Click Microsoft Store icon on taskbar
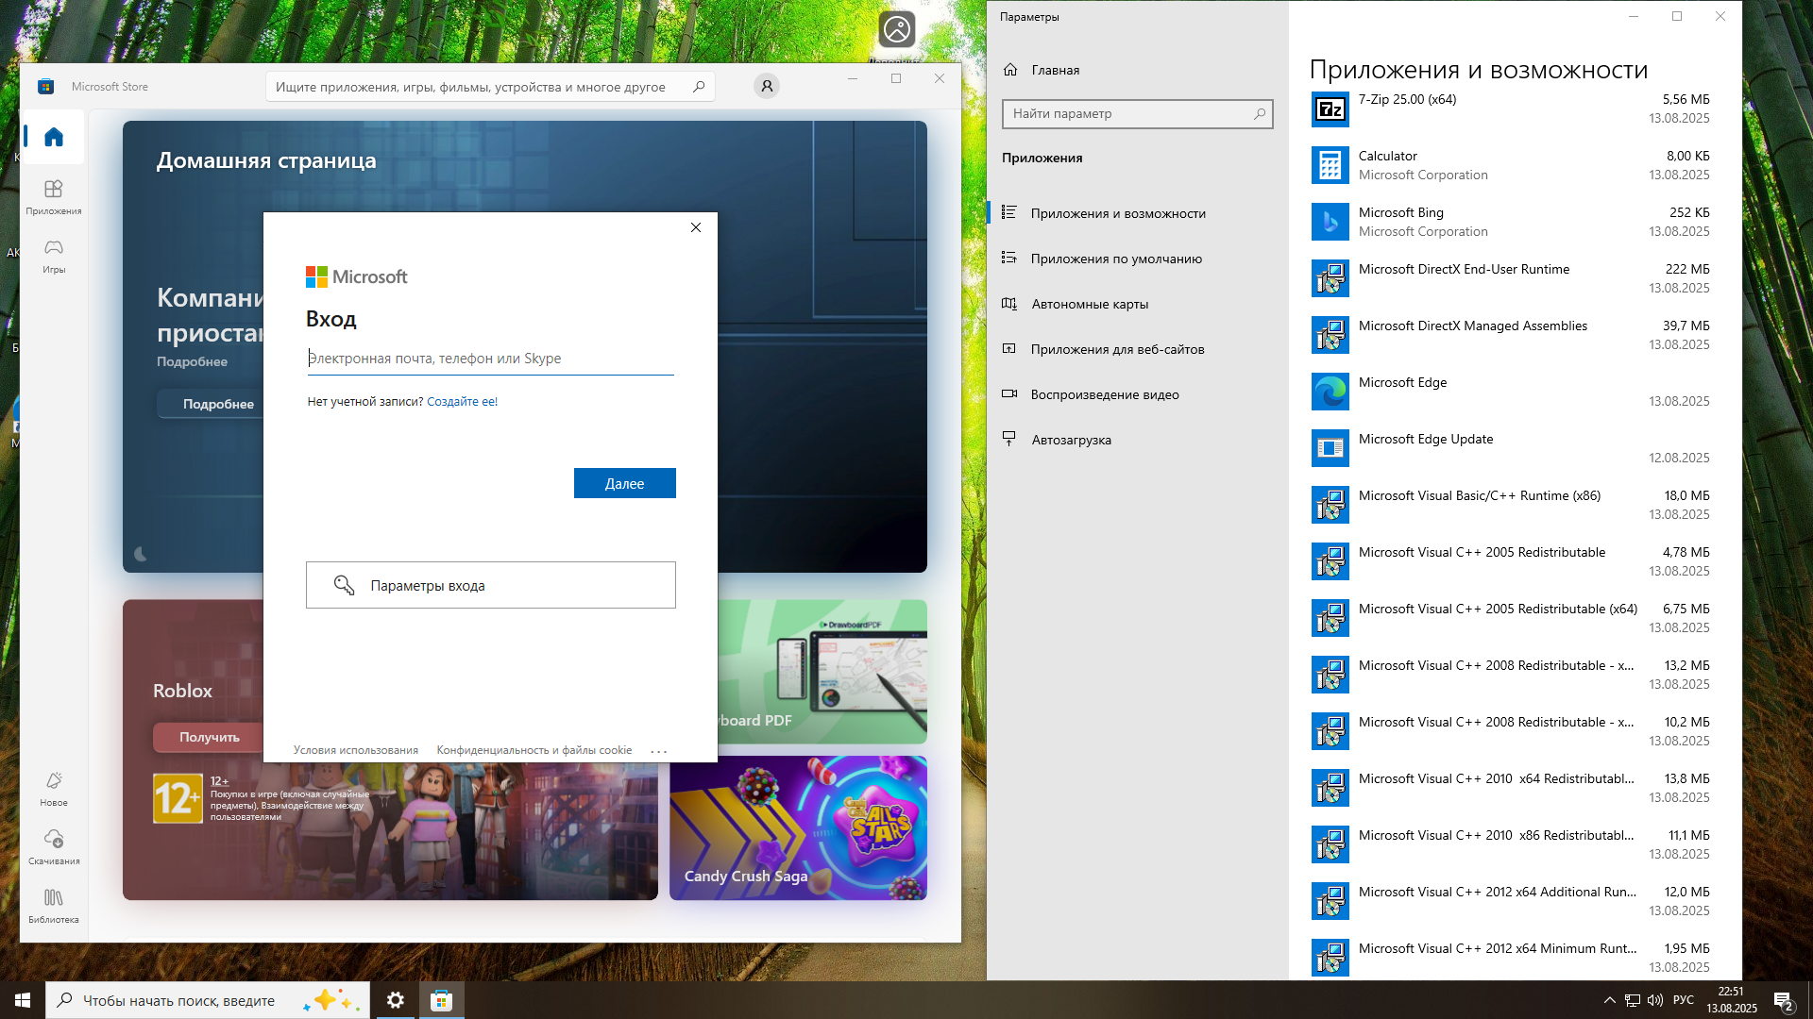 click(x=441, y=1000)
